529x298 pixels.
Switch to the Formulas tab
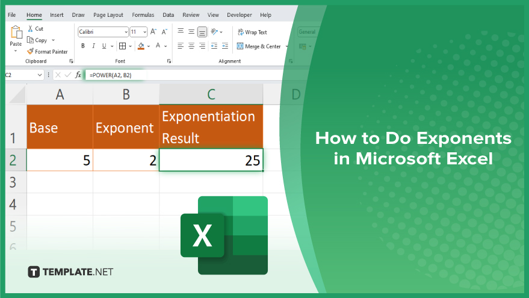[x=143, y=15]
